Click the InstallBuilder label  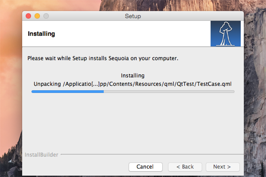pyautogui.click(x=41, y=154)
